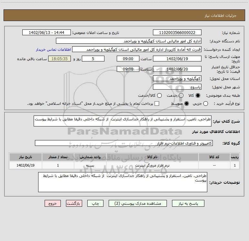
Task: Choose the متوسط purchase type radio
Action: point(187,104)
